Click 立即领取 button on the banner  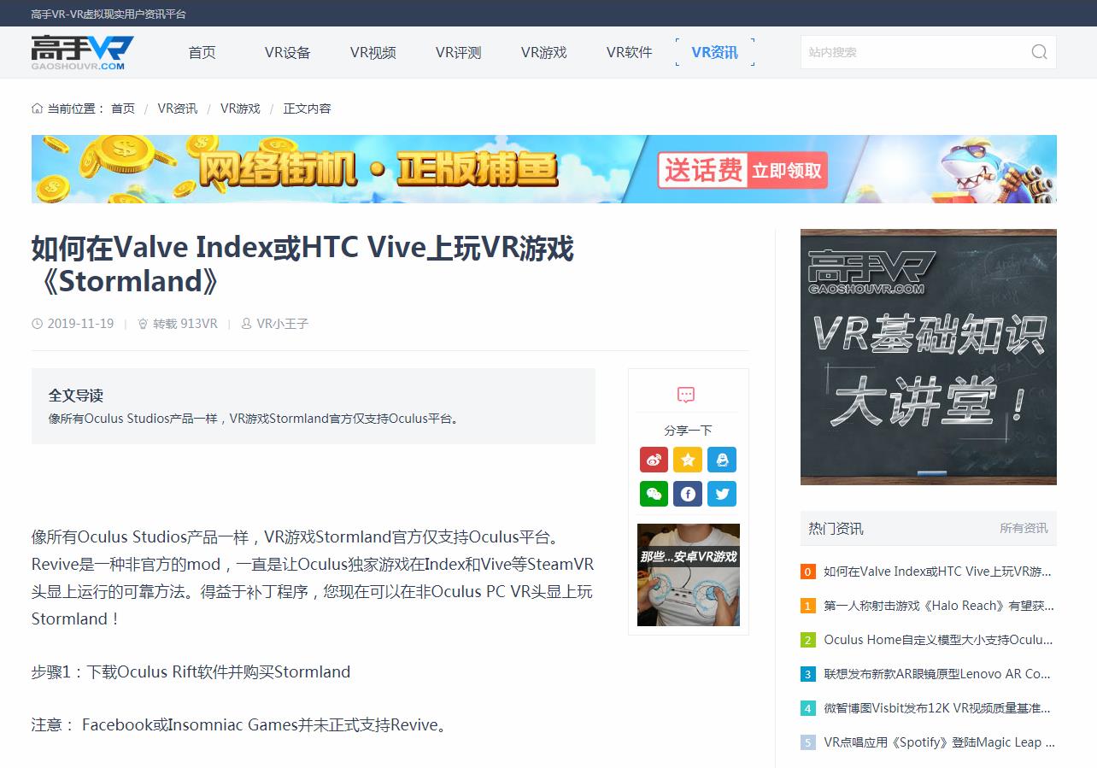786,171
